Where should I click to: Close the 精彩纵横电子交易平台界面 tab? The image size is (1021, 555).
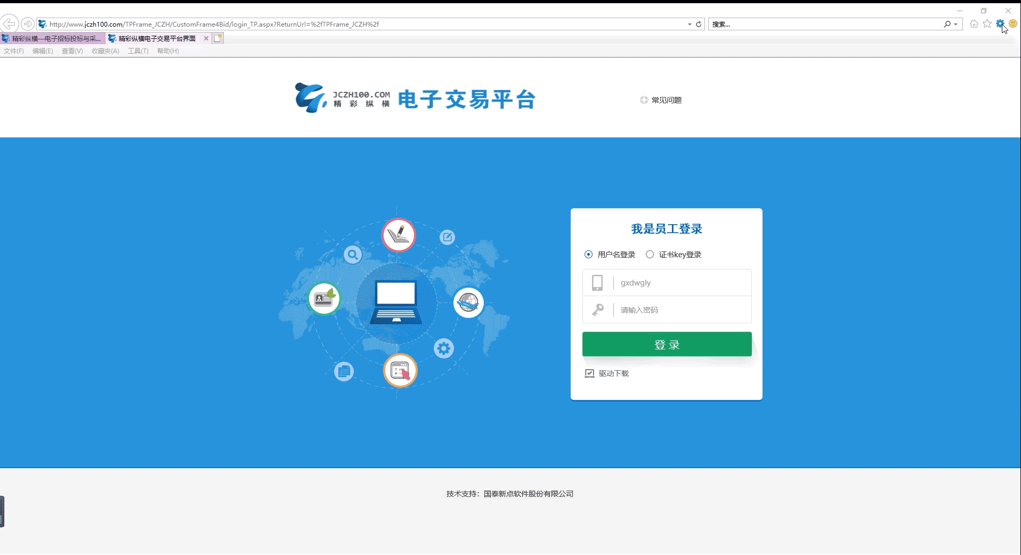pyautogui.click(x=206, y=38)
